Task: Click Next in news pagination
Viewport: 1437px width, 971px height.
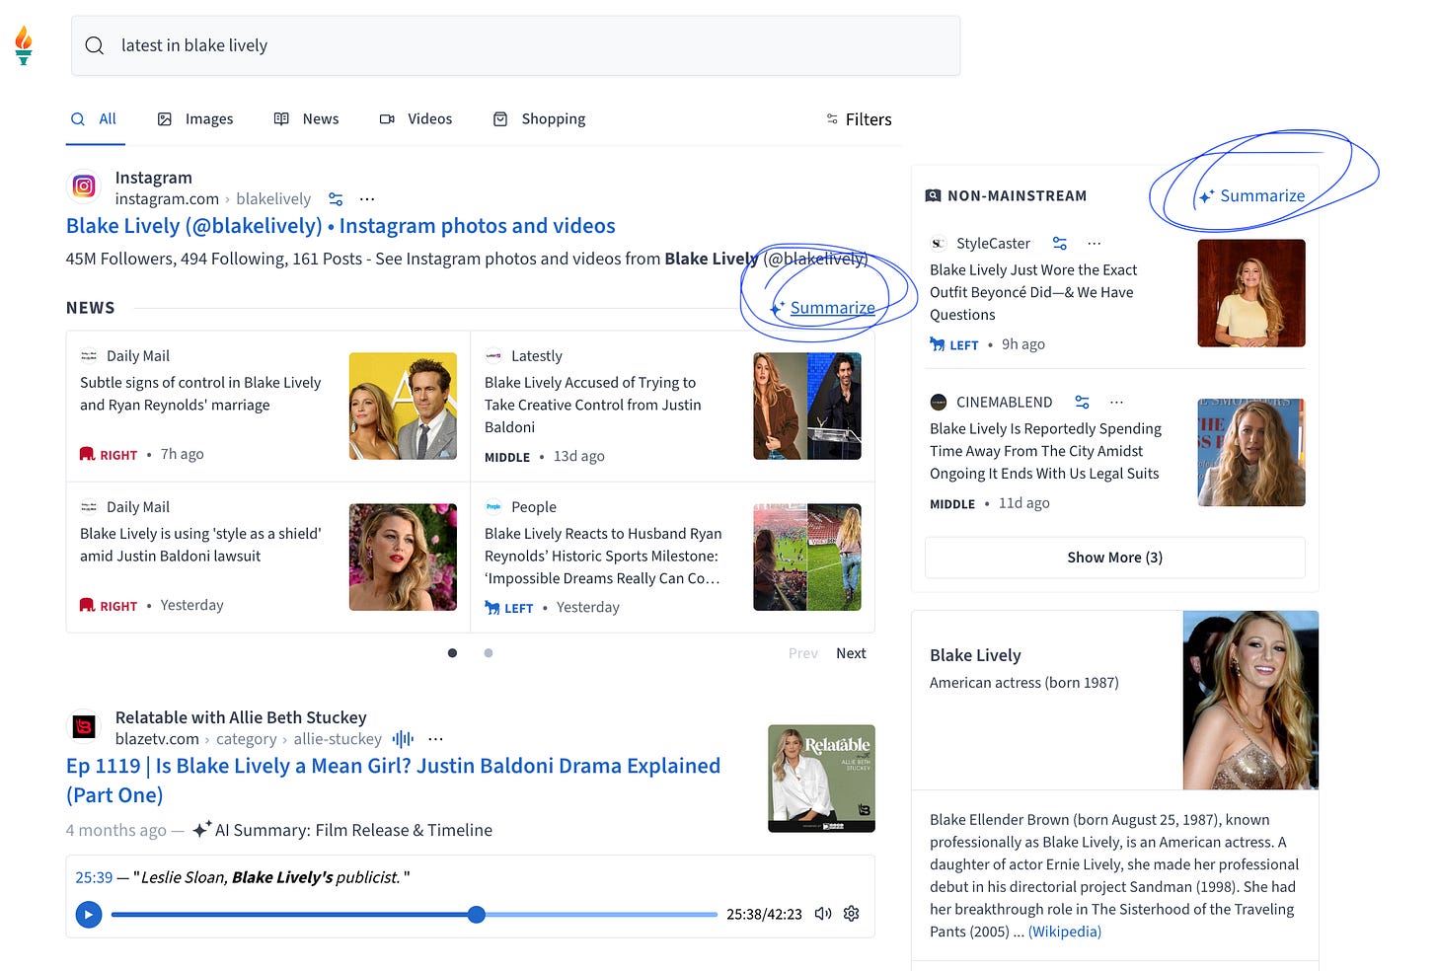Action: [851, 653]
